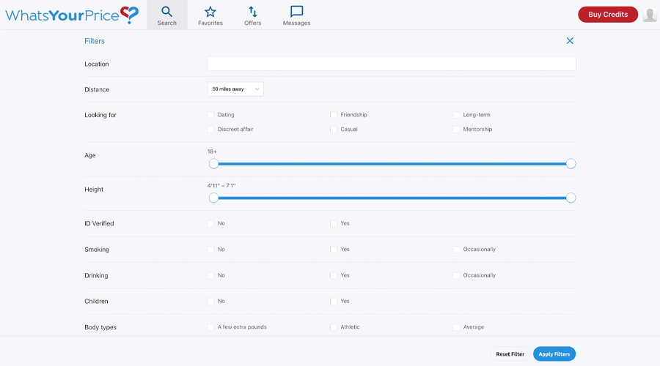Viewport: 660px width, 366px height.
Task: Click the Filters heading text
Action: [95, 41]
